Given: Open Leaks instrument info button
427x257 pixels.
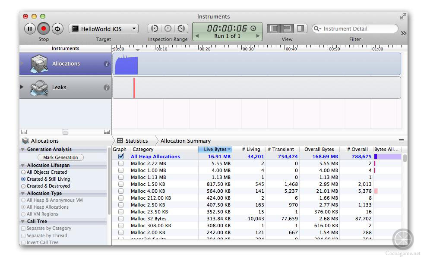Looking at the screenshot, I should pyautogui.click(x=107, y=88).
